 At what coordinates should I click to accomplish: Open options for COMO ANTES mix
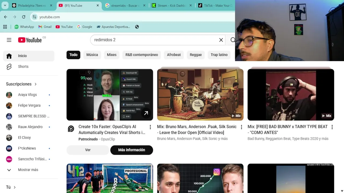coord(332,127)
